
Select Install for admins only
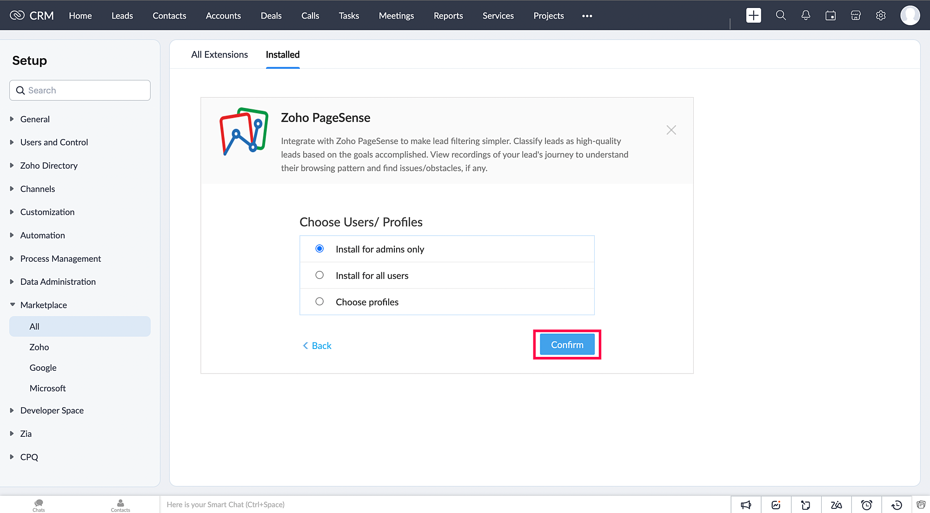tap(319, 249)
